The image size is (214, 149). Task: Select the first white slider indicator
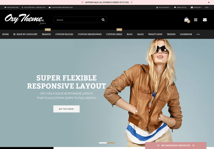pyautogui.click(x=103, y=143)
